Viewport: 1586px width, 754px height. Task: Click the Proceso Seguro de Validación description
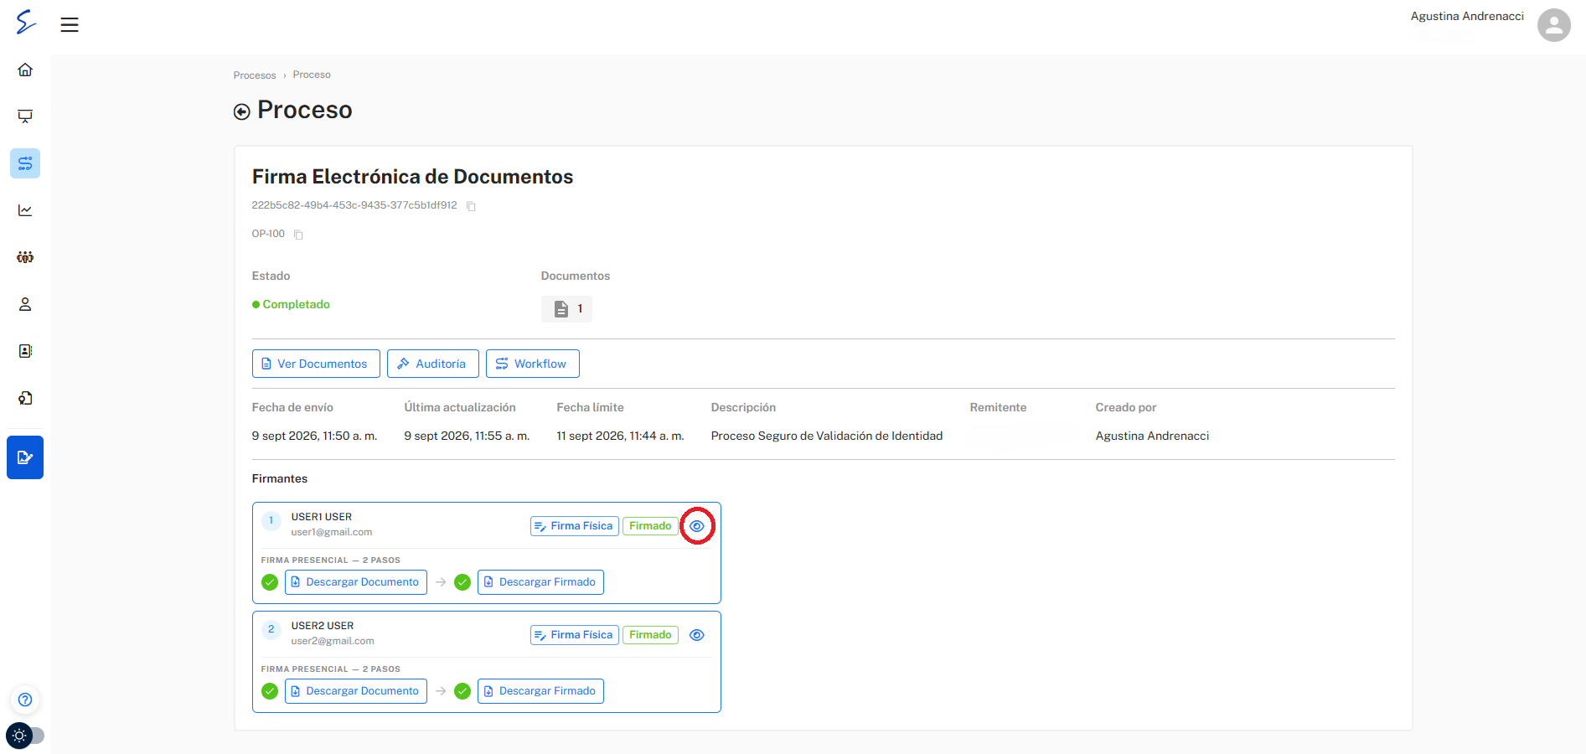pyautogui.click(x=827, y=436)
